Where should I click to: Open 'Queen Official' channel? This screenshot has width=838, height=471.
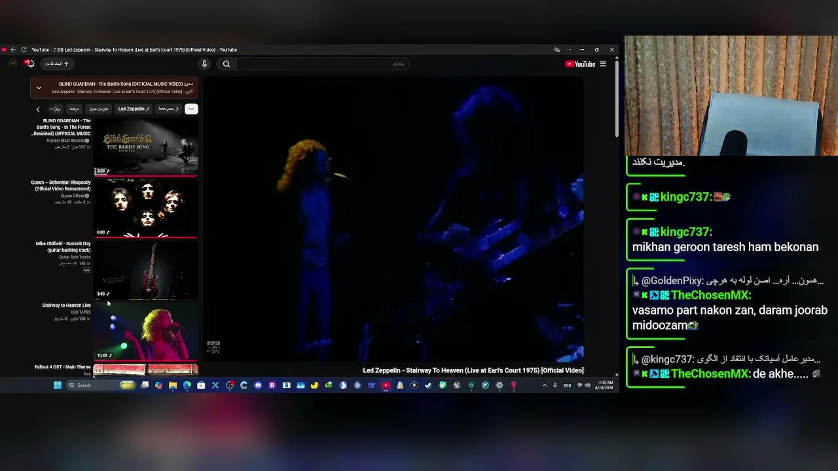75,196
